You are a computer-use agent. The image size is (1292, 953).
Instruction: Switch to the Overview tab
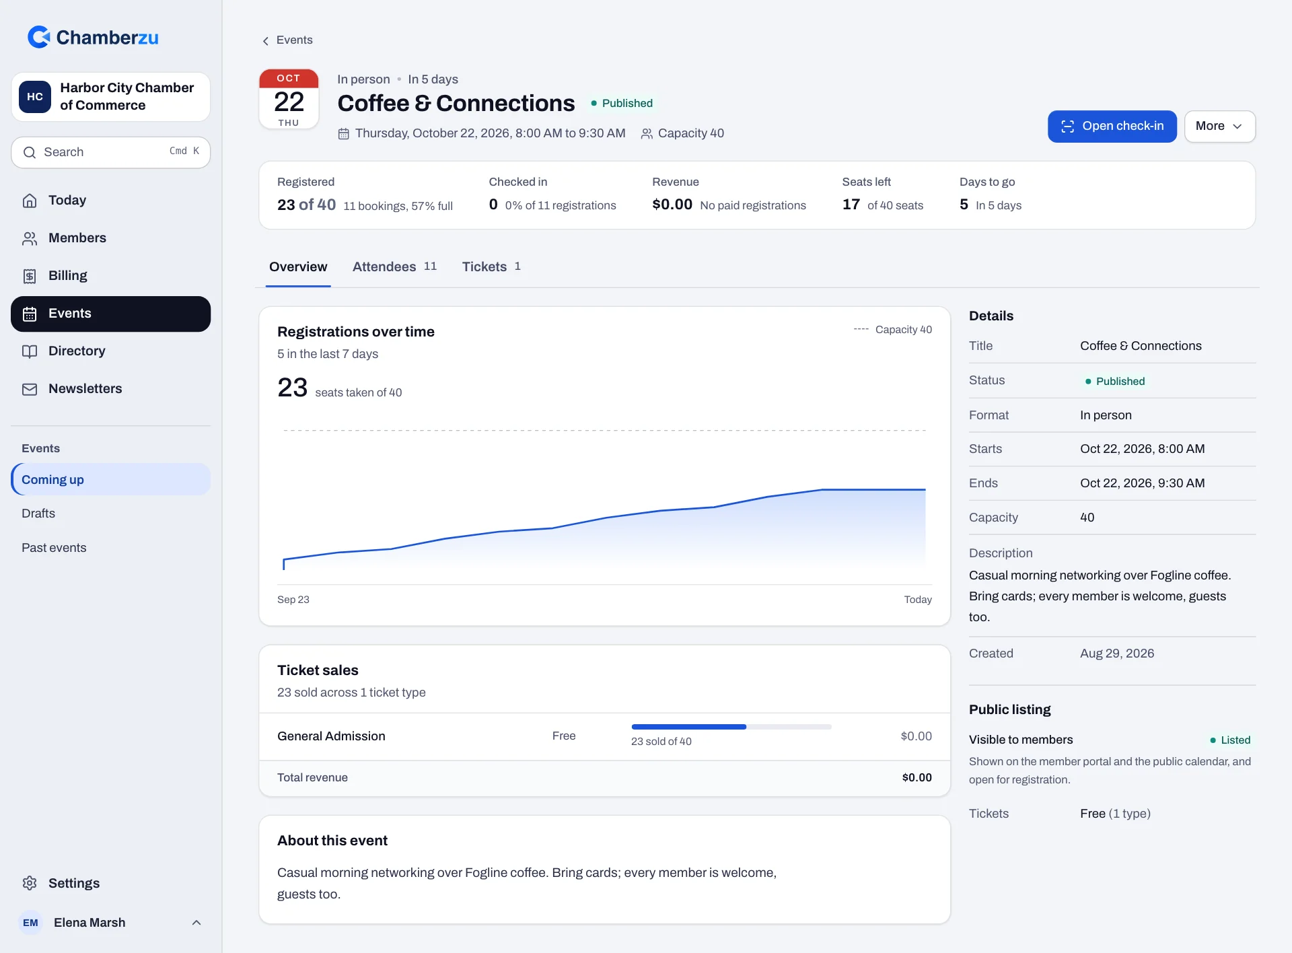[x=298, y=267]
